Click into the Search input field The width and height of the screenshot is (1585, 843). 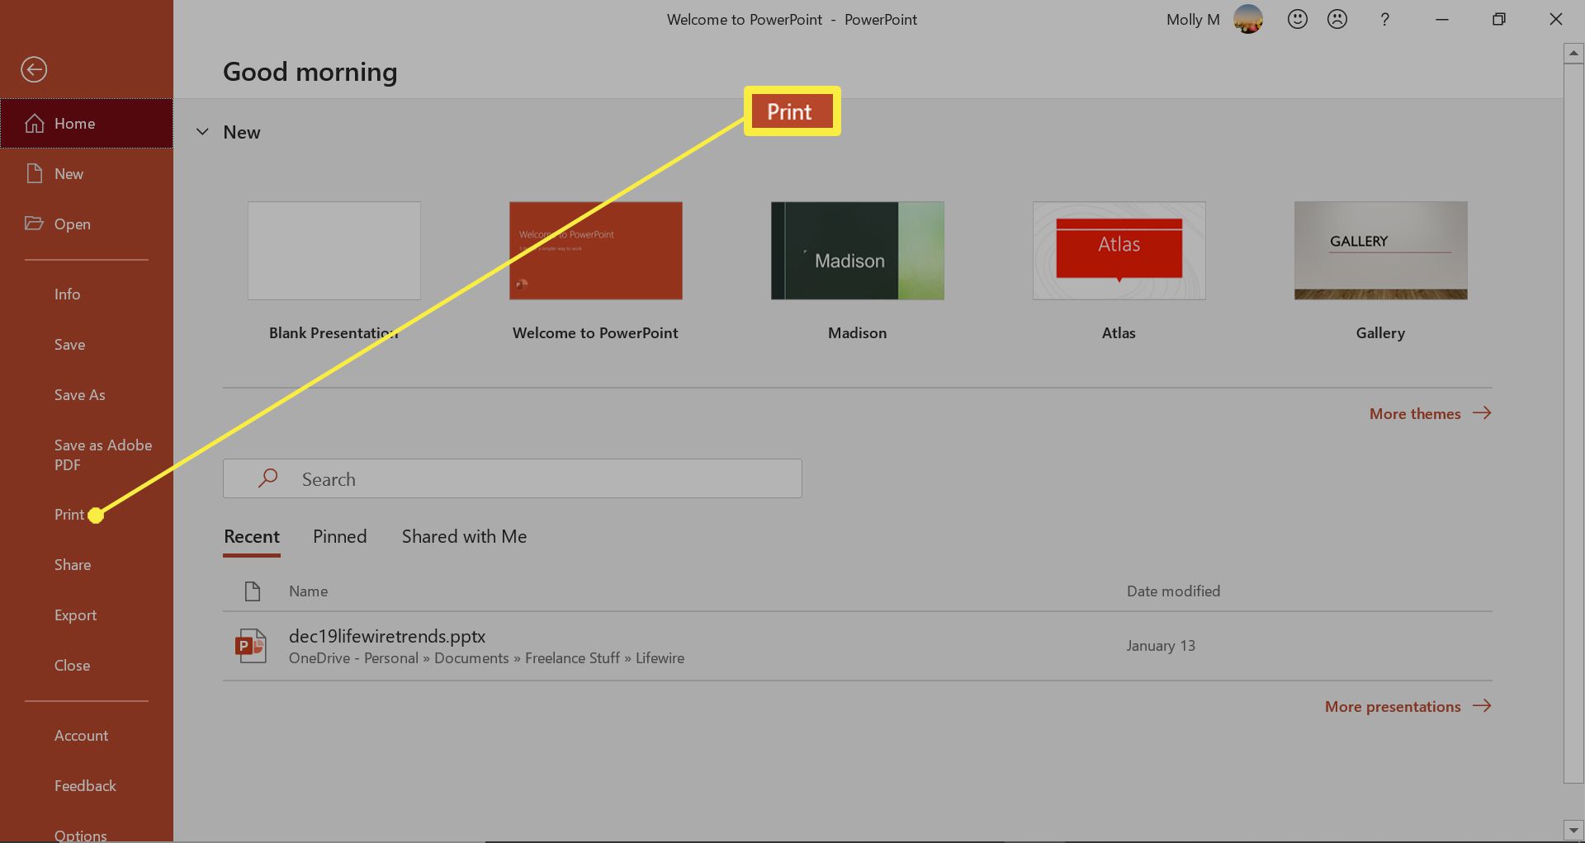point(512,478)
